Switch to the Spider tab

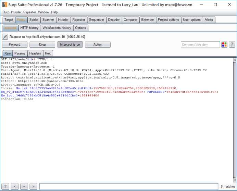click(x=34, y=20)
